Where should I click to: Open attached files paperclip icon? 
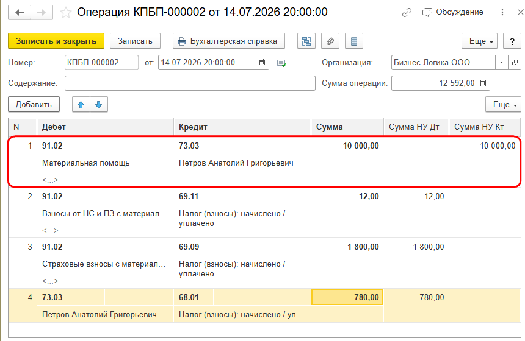coord(330,41)
